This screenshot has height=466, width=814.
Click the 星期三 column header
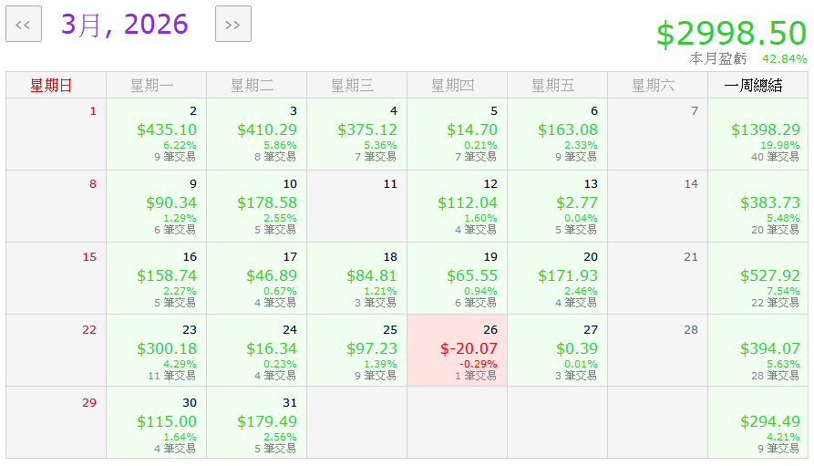point(356,85)
